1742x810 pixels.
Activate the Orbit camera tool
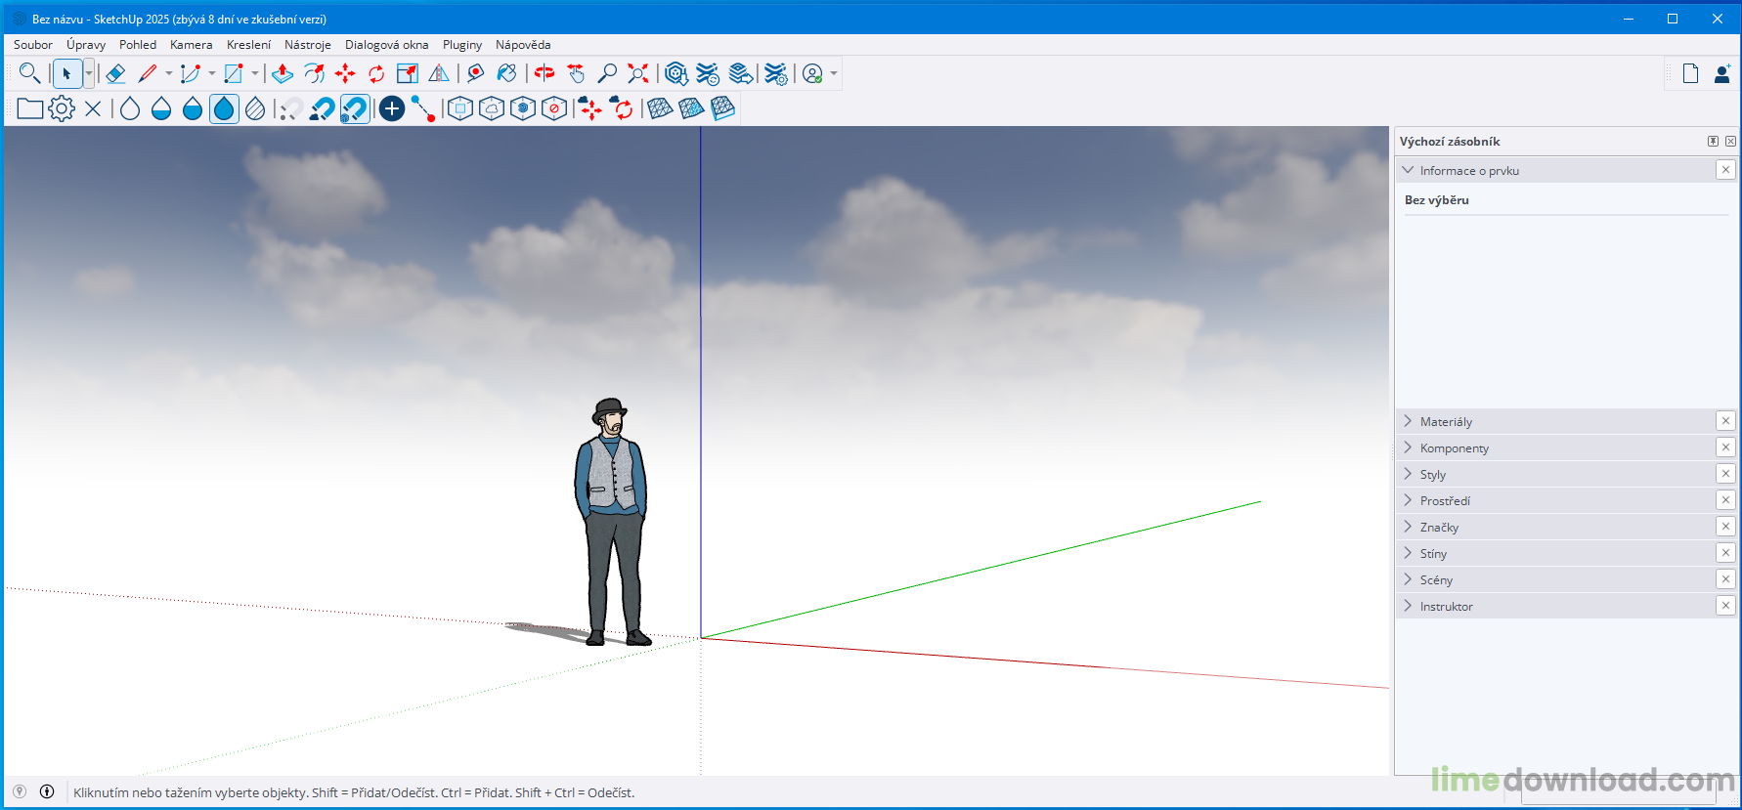coord(544,73)
